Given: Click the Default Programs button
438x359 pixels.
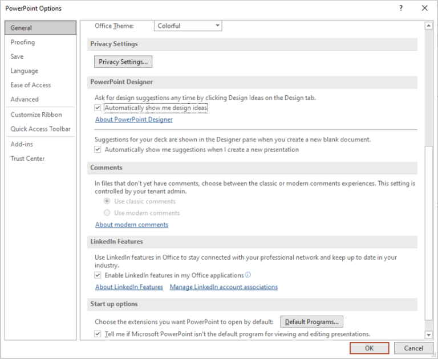Looking at the screenshot, I should [x=312, y=322].
